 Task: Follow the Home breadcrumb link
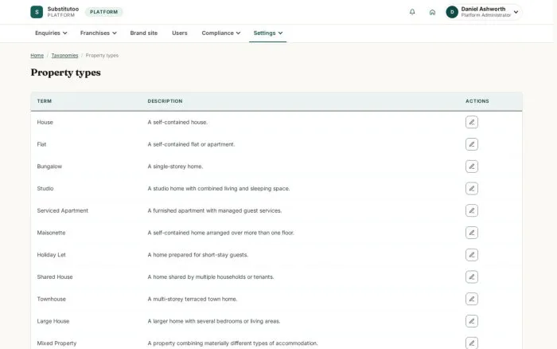pyautogui.click(x=37, y=56)
